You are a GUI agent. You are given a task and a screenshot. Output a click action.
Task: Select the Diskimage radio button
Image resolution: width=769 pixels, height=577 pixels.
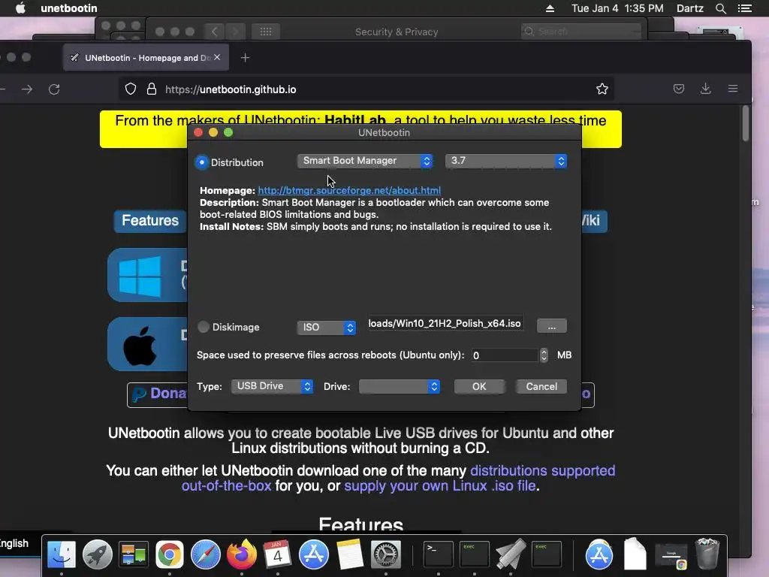point(203,327)
